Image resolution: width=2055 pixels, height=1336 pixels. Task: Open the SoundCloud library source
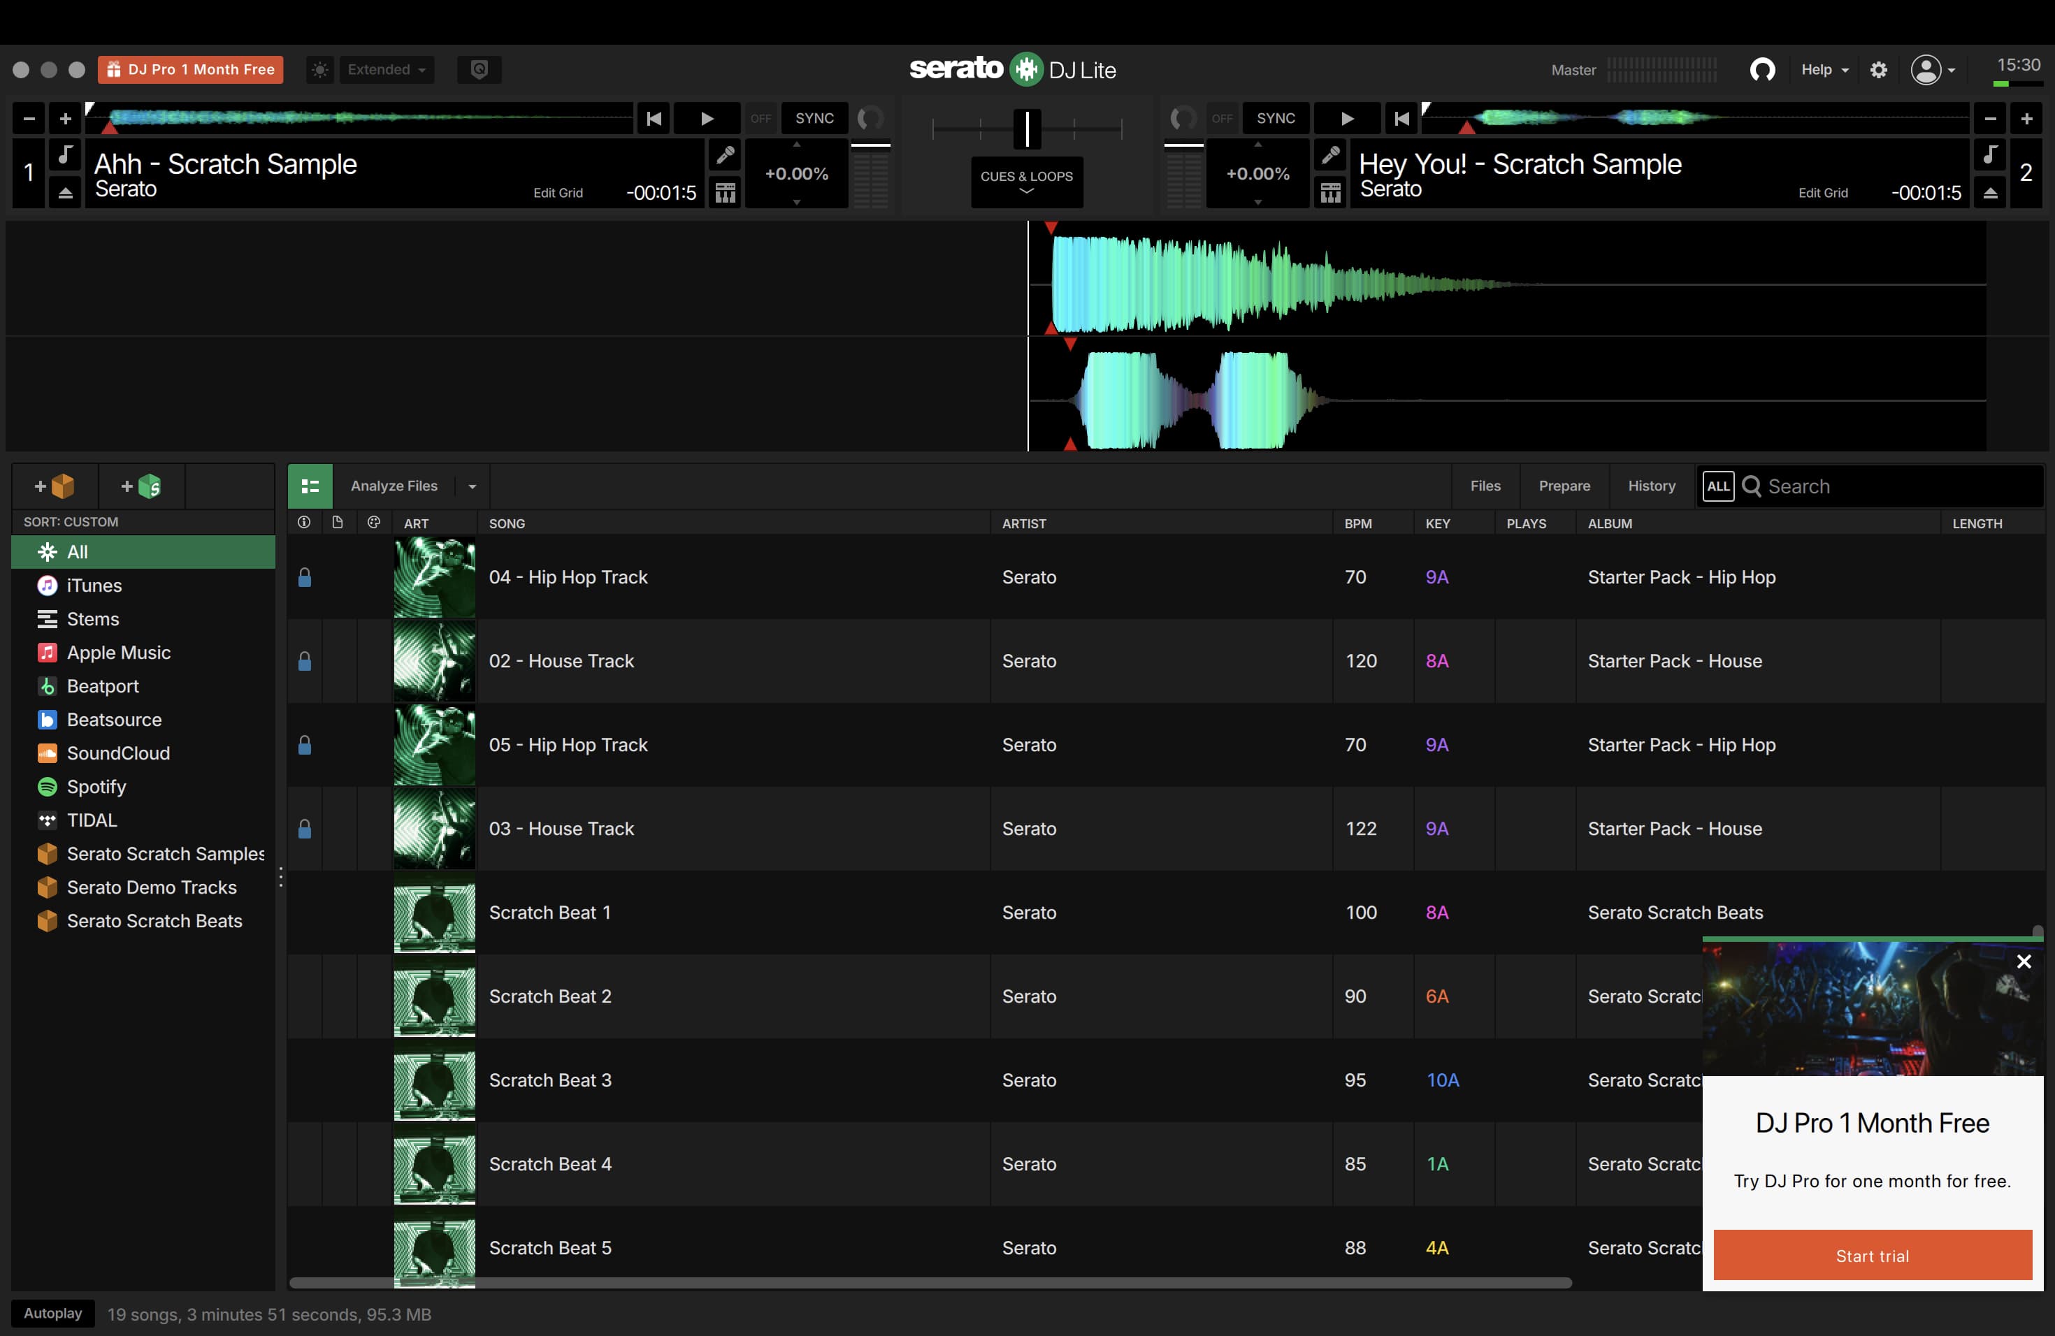click(117, 753)
